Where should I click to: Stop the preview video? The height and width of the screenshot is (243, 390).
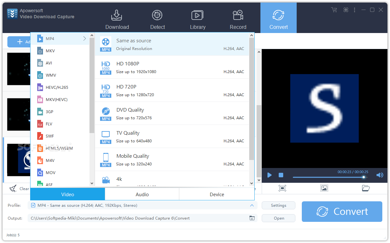(x=281, y=175)
